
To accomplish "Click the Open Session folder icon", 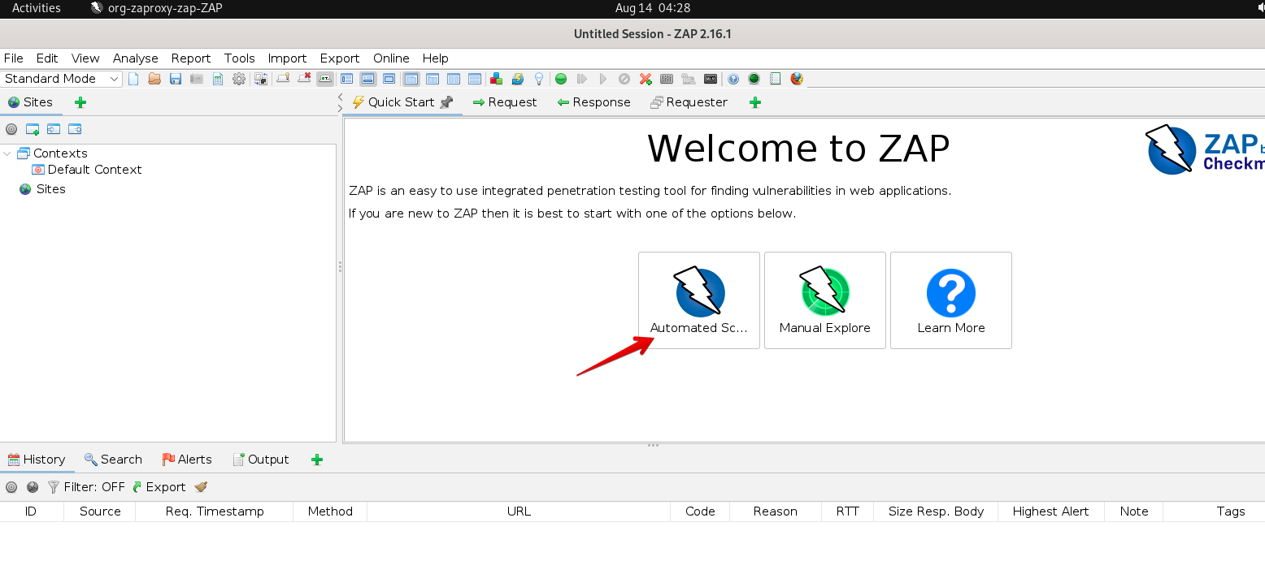I will tap(154, 79).
